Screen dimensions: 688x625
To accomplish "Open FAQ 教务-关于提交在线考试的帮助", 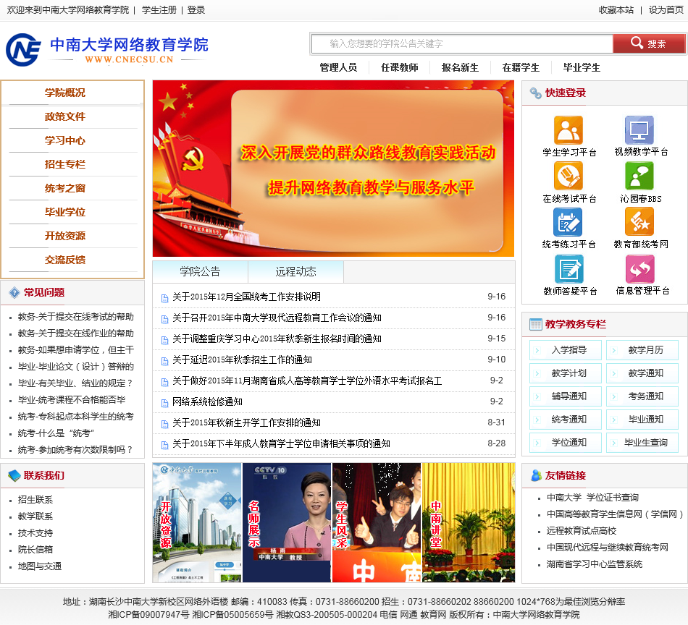I will pyautogui.click(x=75, y=317).
